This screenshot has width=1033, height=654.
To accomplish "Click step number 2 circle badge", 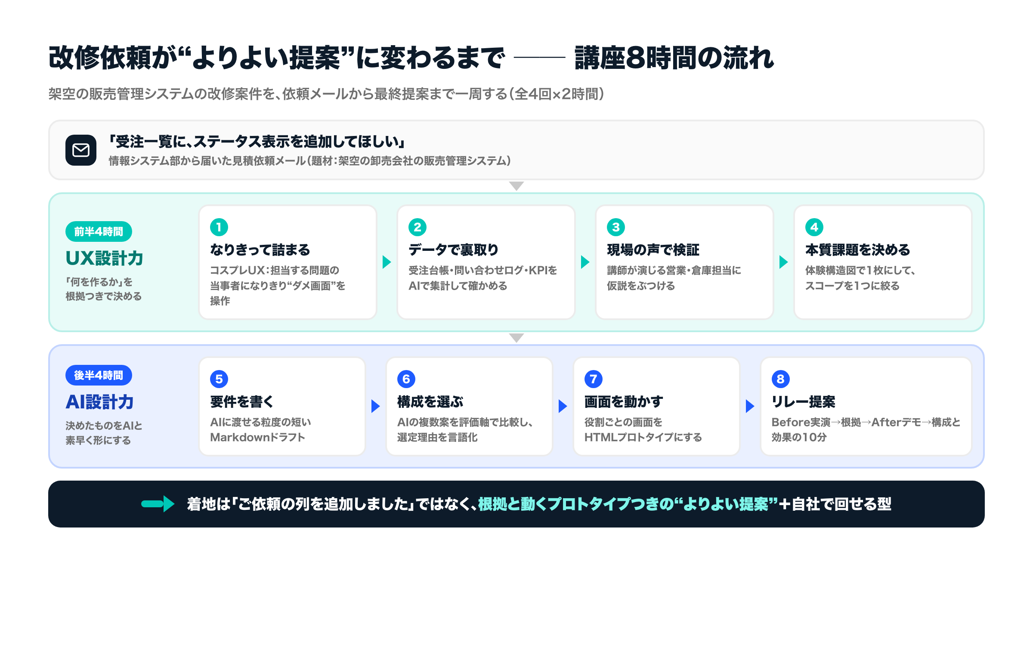I will click(418, 227).
